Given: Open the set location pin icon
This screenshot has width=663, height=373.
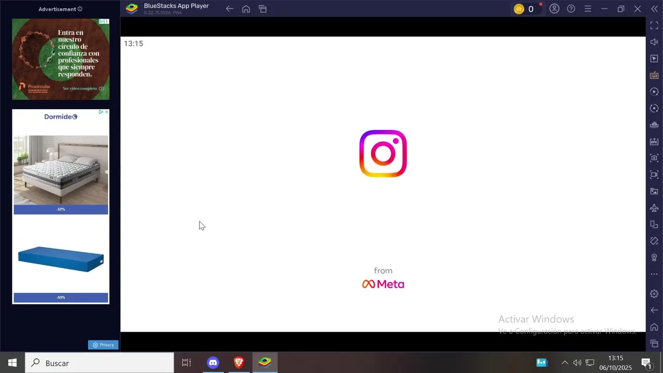Looking at the screenshot, I should pyautogui.click(x=654, y=257).
